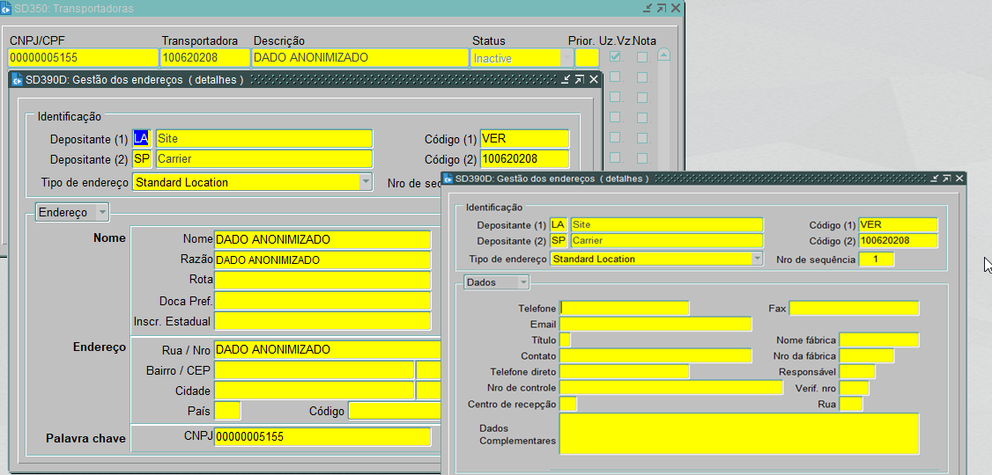The height and width of the screenshot is (475, 992).
Task: Expand the Dados section dropdown
Action: 523,282
